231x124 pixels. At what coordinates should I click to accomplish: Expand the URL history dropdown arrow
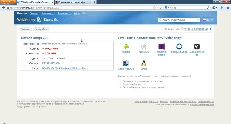[158, 8]
